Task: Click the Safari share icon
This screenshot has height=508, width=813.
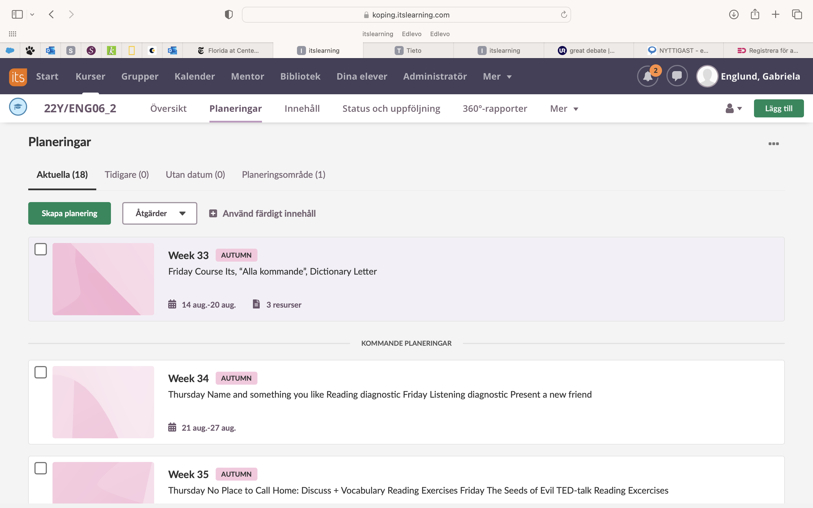Action: [755, 14]
